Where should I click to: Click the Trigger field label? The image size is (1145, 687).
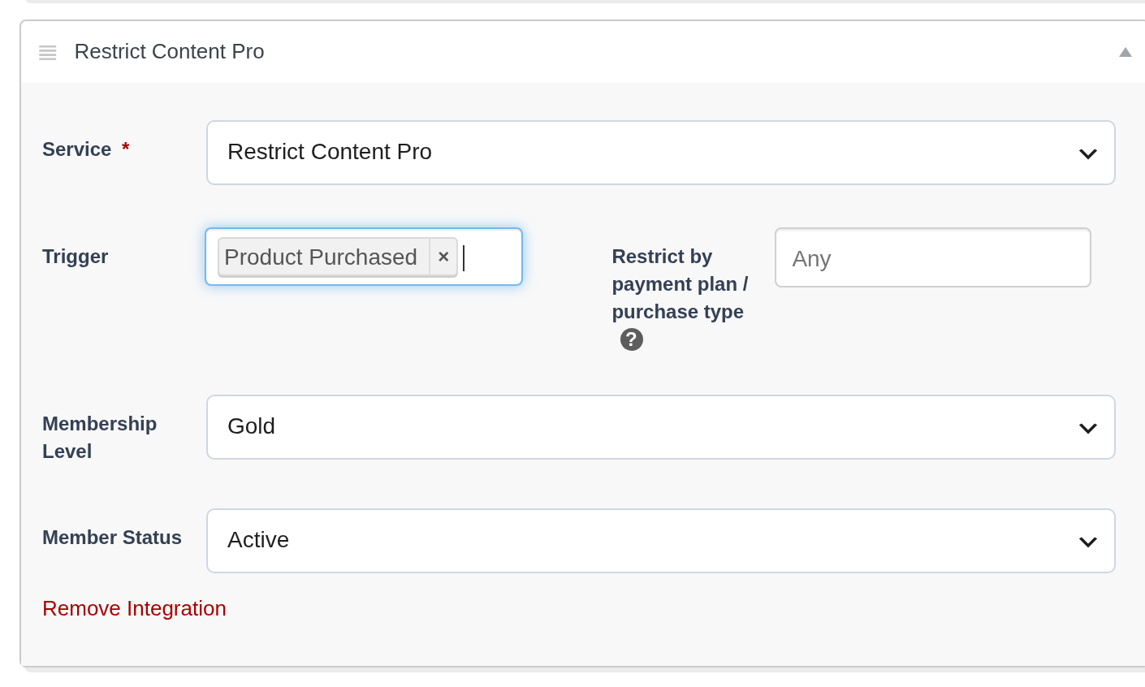pos(76,257)
